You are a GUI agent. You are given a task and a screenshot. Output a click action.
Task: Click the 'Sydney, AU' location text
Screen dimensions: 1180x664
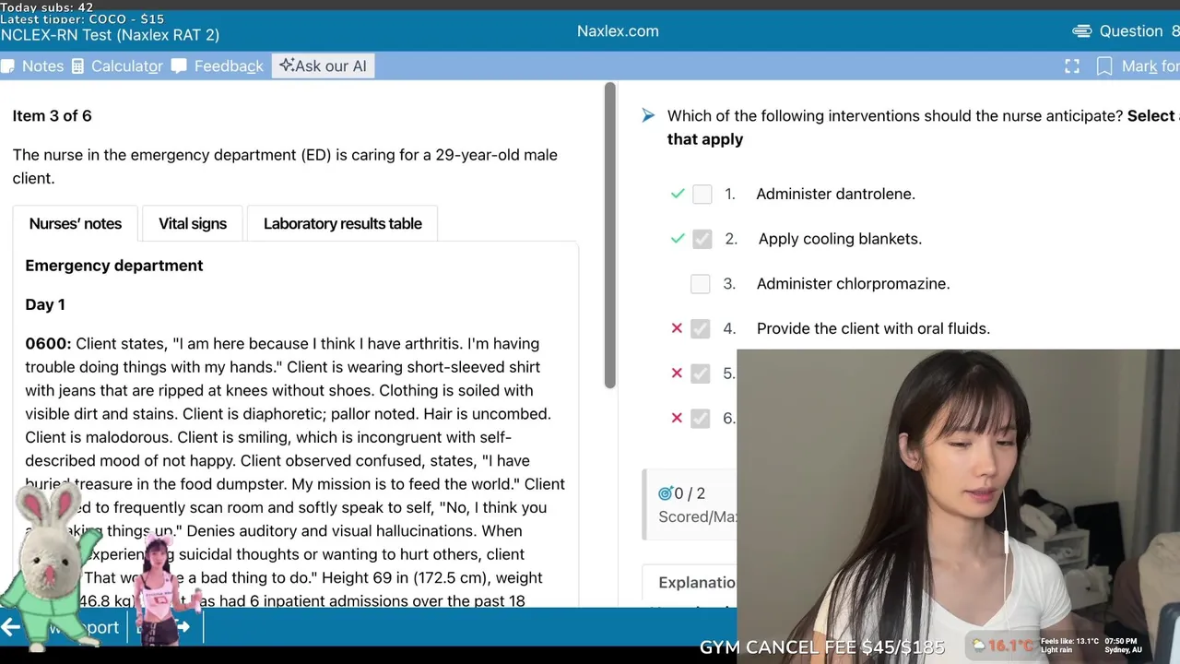(x=1124, y=650)
